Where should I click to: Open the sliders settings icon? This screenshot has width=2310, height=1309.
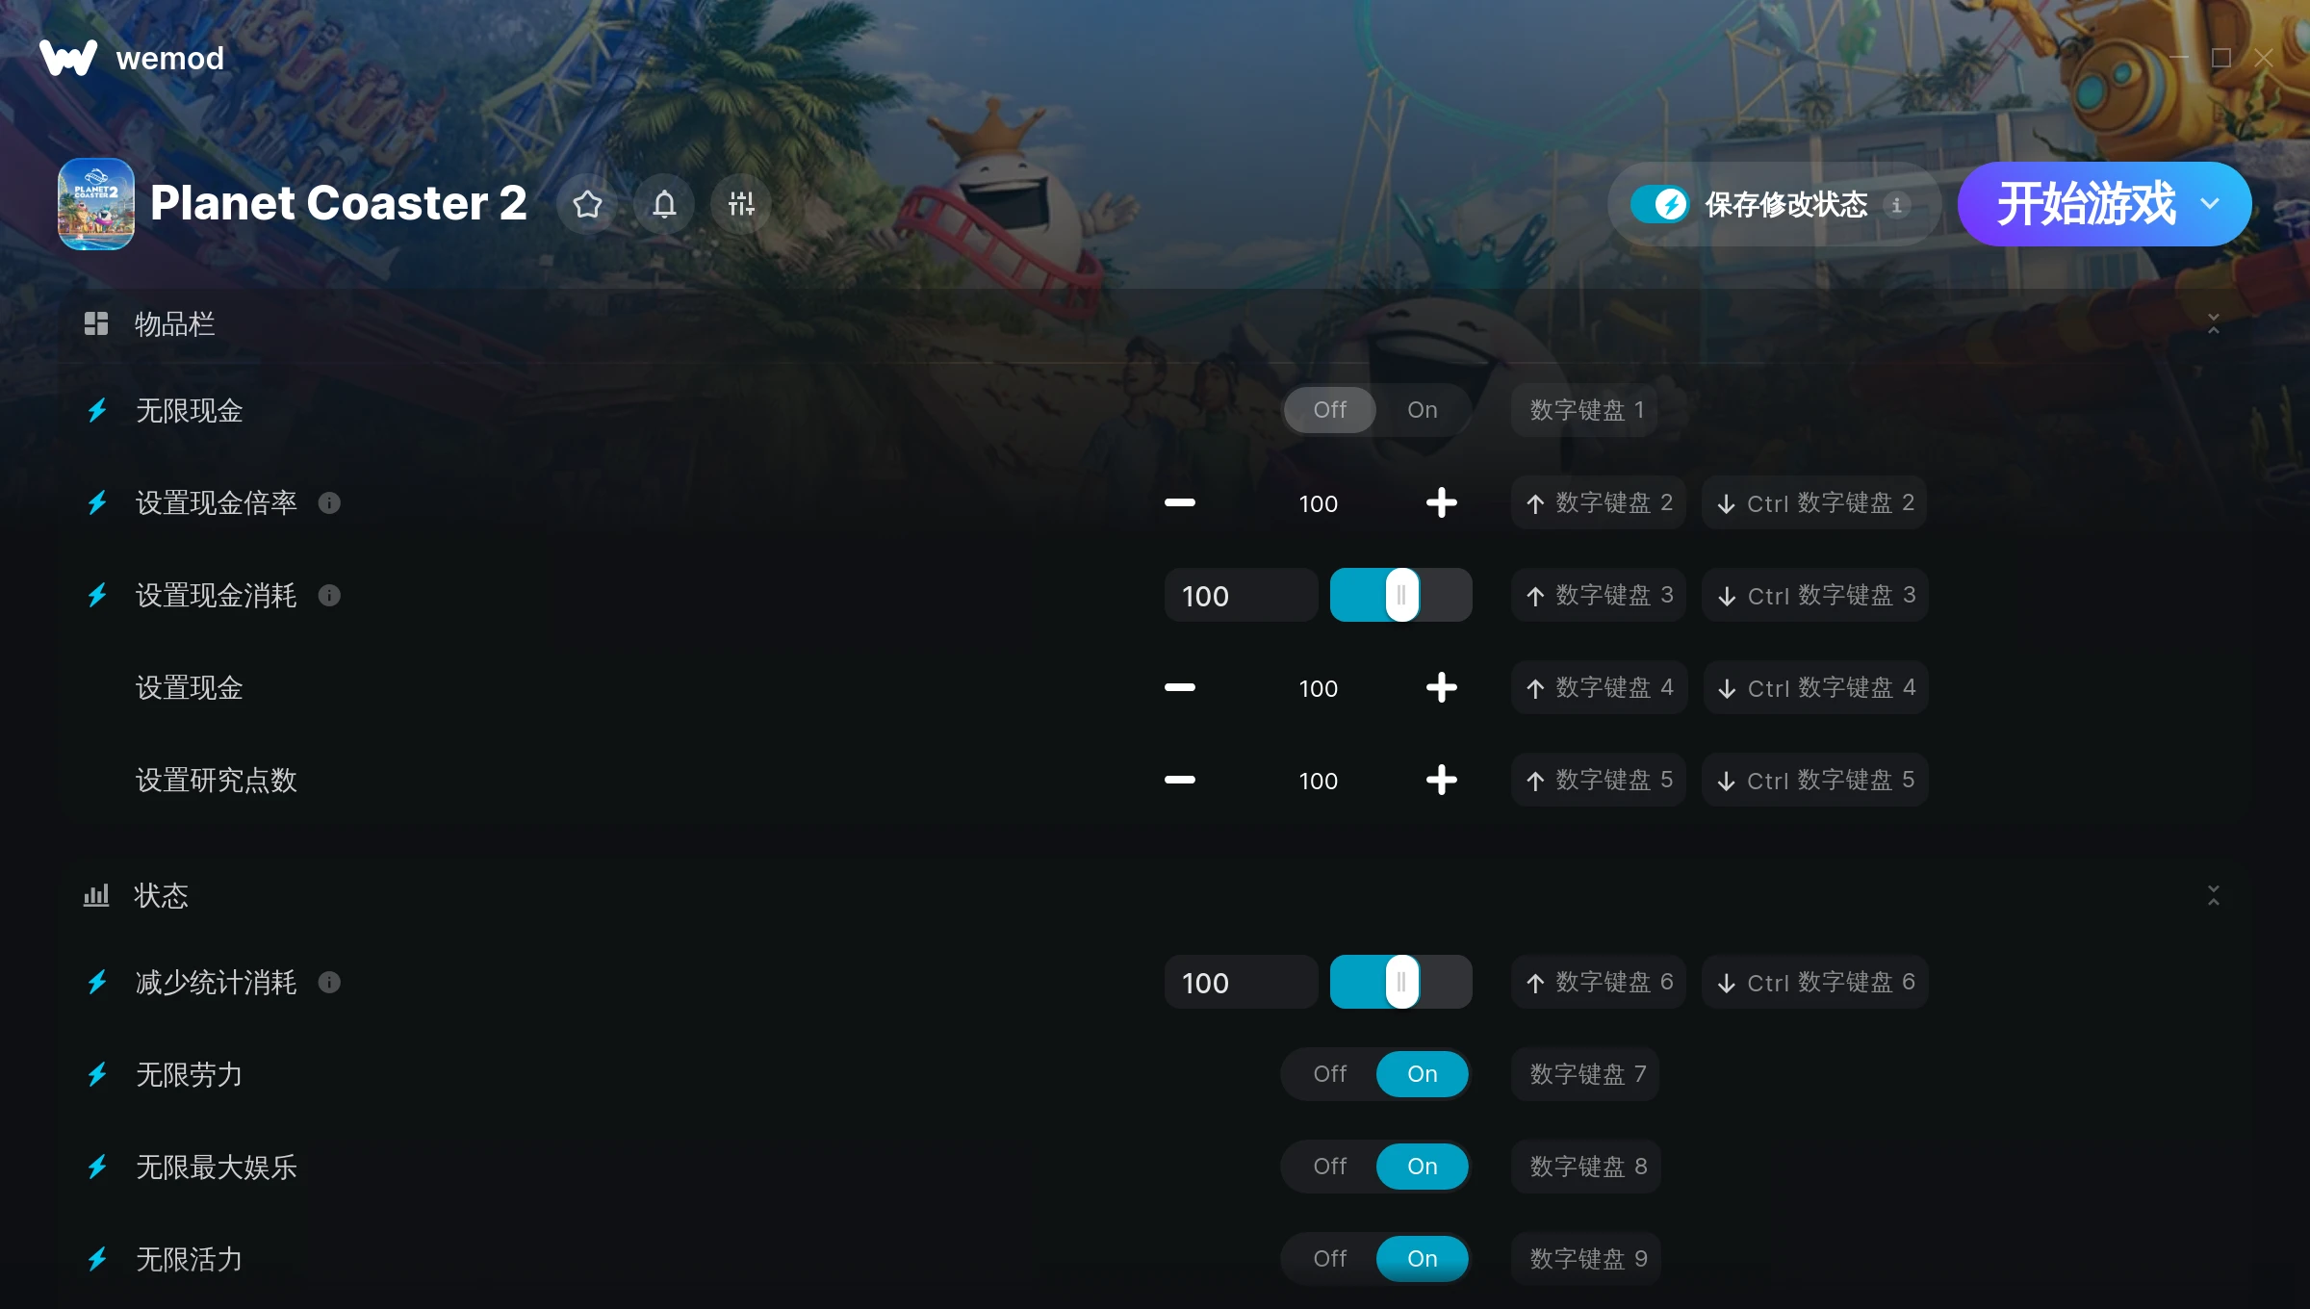coord(741,204)
